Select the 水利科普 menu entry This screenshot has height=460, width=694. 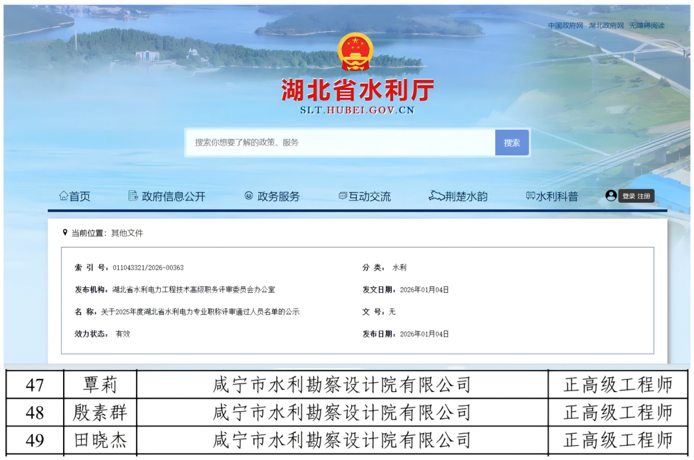[x=556, y=196]
